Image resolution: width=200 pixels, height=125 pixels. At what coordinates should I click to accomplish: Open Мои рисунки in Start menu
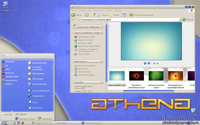tap(36, 73)
